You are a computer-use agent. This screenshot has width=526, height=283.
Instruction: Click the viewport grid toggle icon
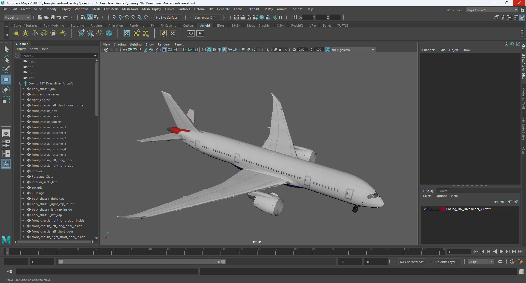(164, 50)
